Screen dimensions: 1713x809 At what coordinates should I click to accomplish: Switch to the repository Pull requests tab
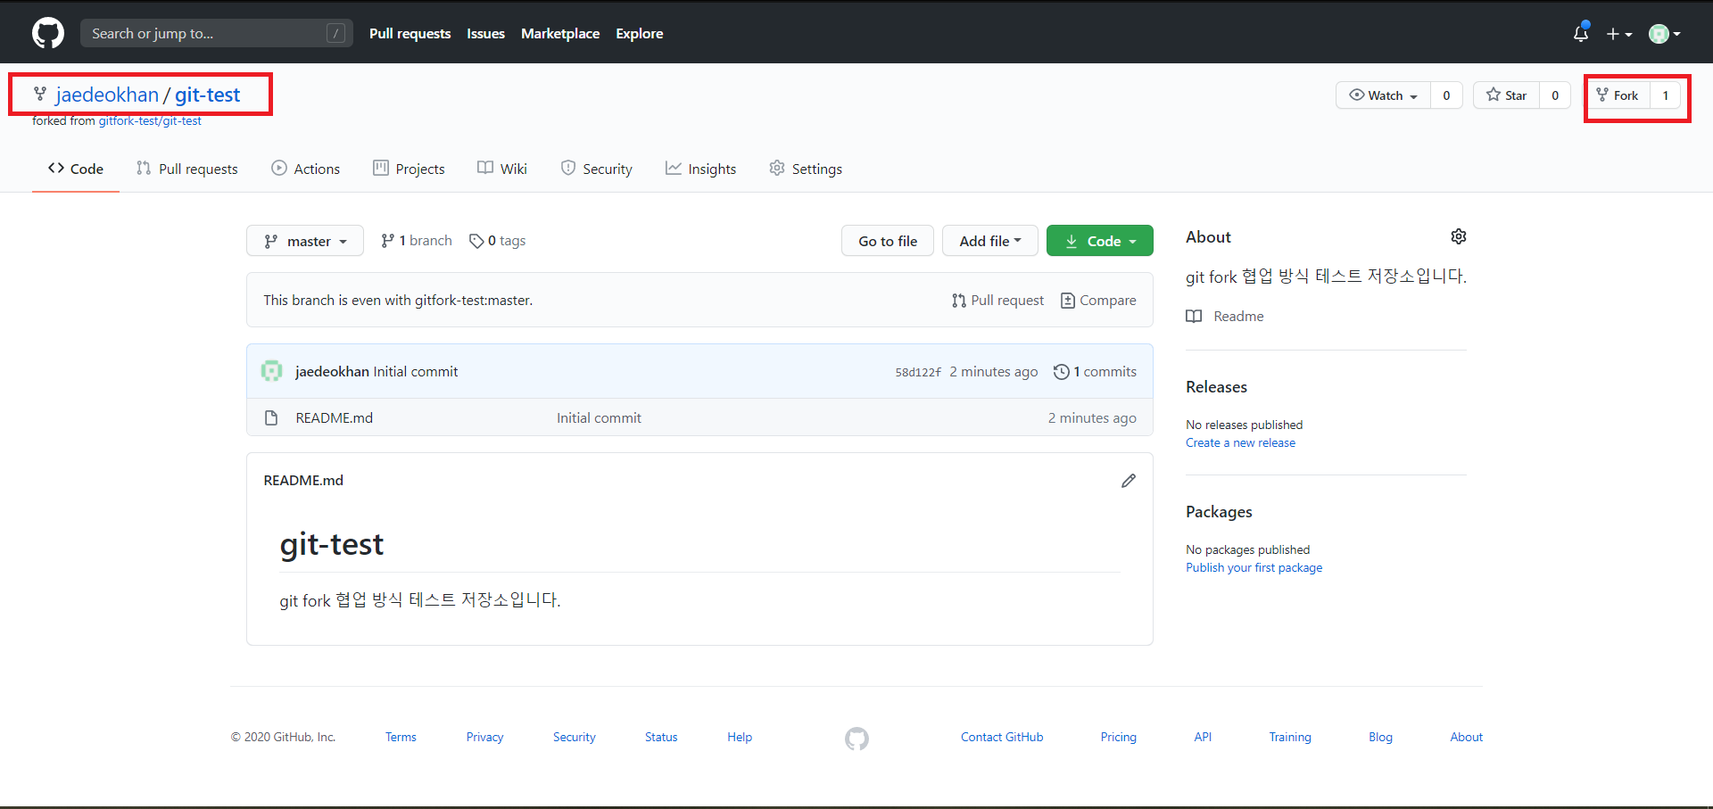pyautogui.click(x=187, y=169)
